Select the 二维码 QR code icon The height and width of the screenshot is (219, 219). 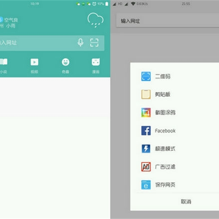click(146, 76)
